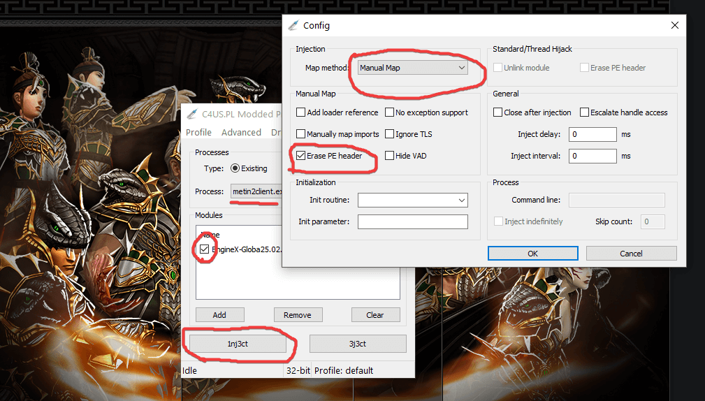The width and height of the screenshot is (705, 401).
Task: Open the Profile menu
Action: tap(198, 133)
